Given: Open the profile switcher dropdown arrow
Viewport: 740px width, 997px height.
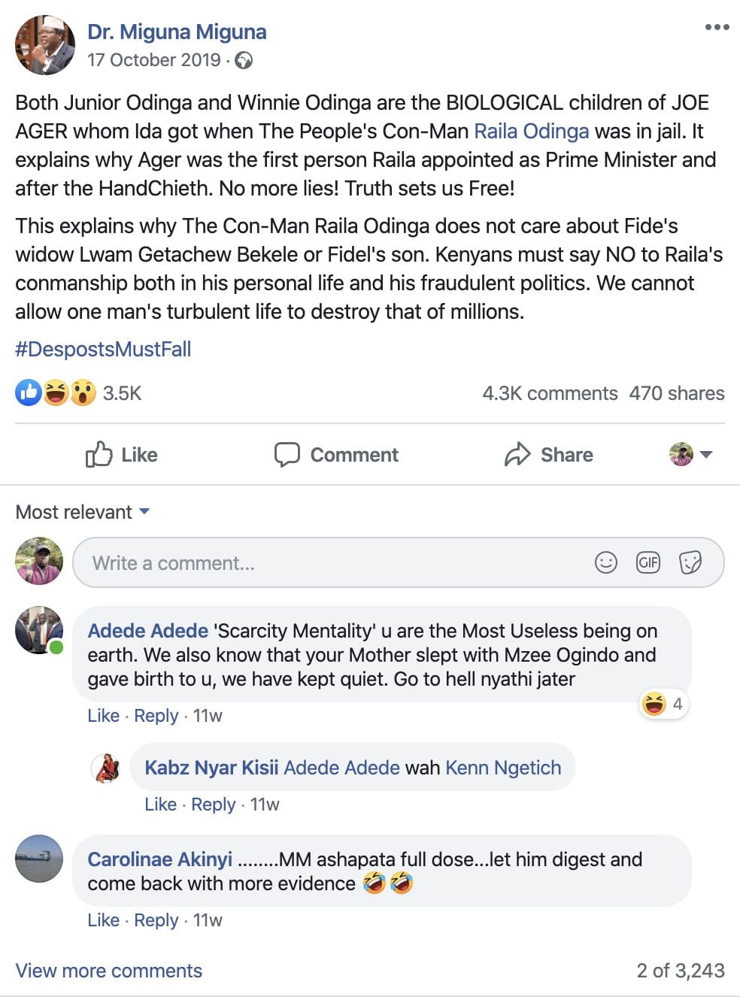Looking at the screenshot, I should pos(706,454).
